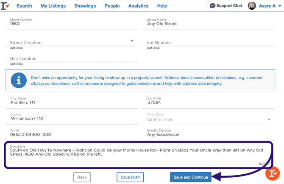
Task: Click the Save Draft button
Action: coord(130,177)
